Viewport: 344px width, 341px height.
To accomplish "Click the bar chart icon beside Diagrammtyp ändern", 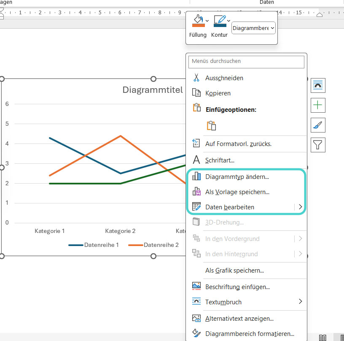I will tap(196, 176).
